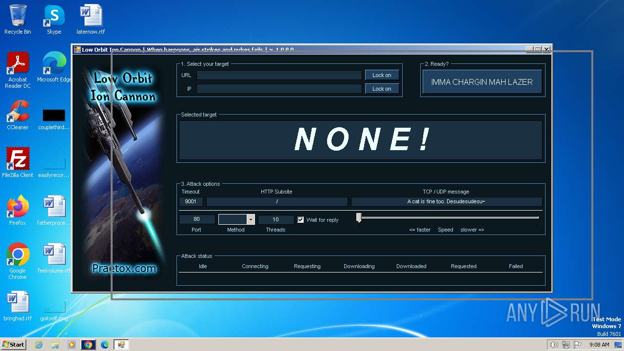This screenshot has height=351, width=624.
Task: Click the Port field showing 80
Action: 197,219
